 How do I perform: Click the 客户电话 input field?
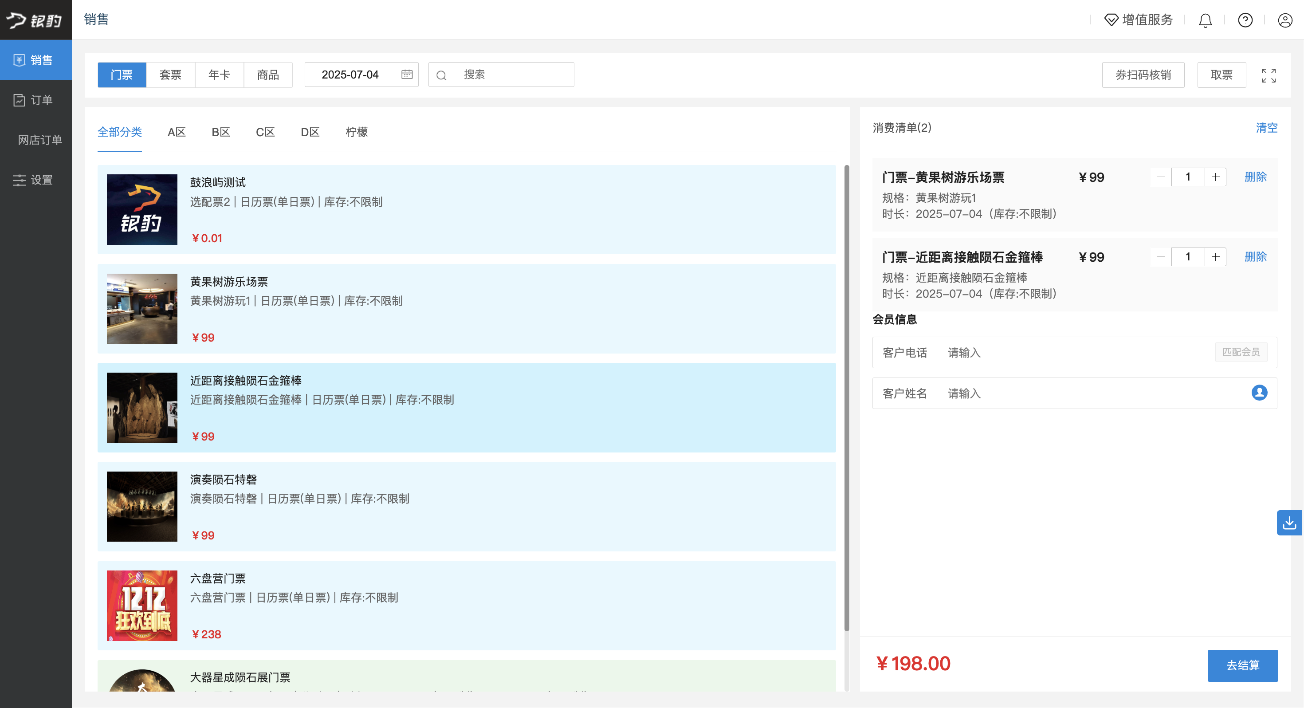[x=1075, y=353]
